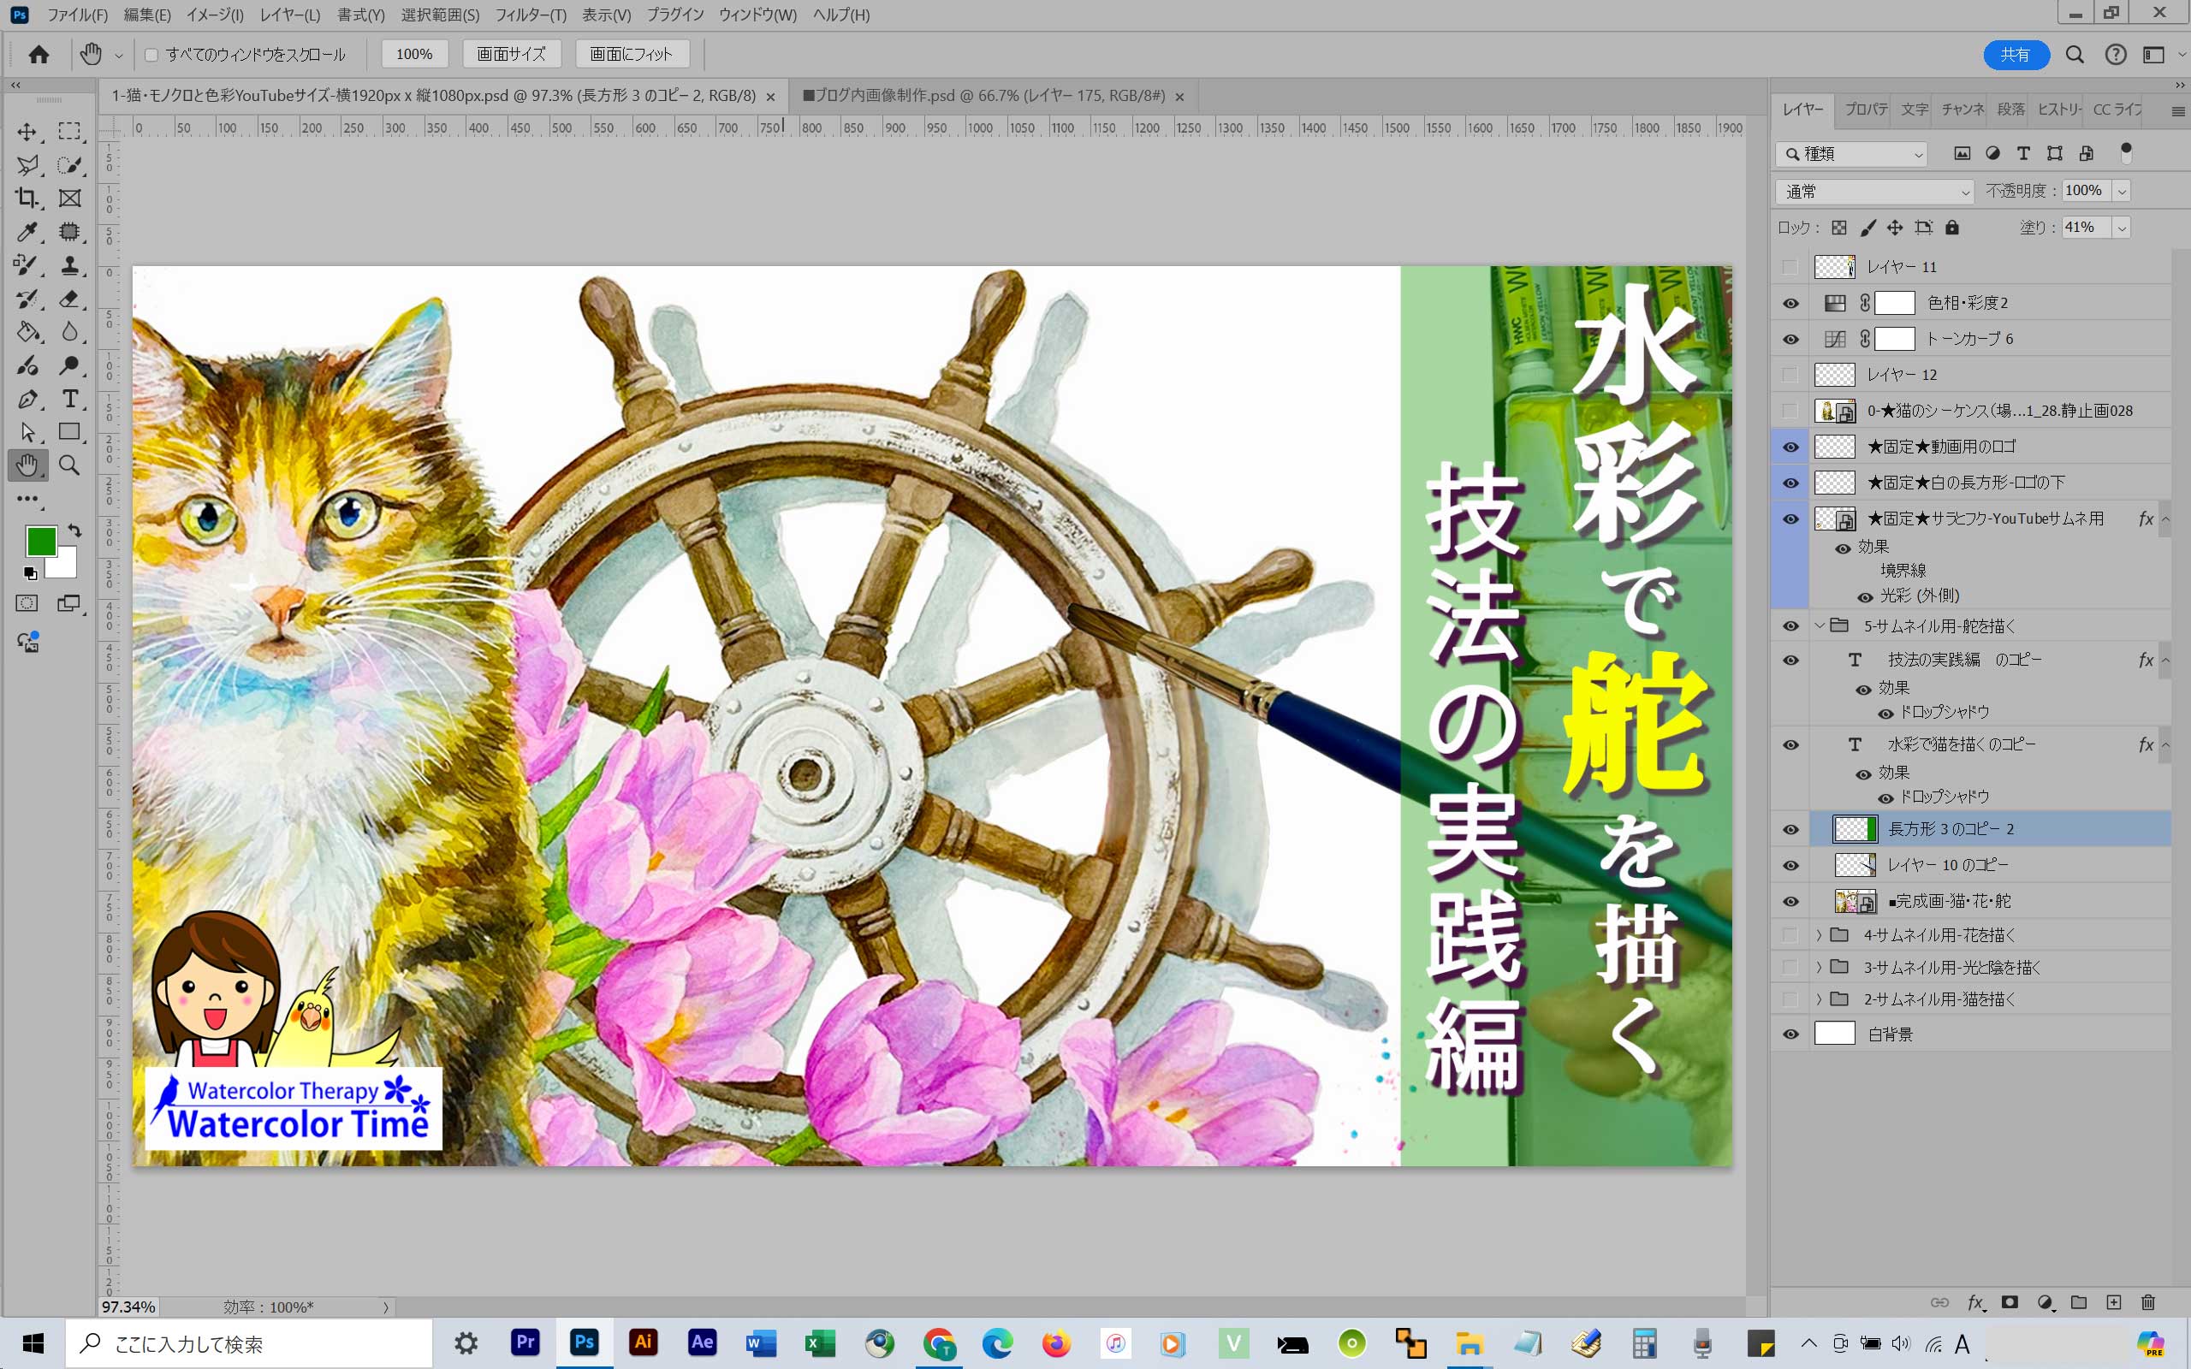
Task: Select the Quick Selection tool
Action: click(x=69, y=165)
